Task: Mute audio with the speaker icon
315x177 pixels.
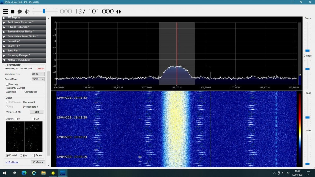Action: (27, 12)
